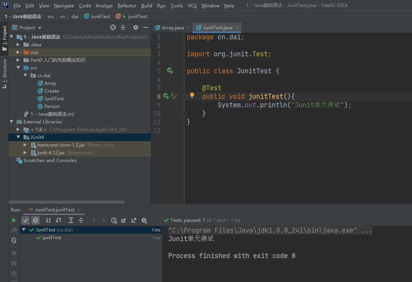Open Project panel settings gear
This screenshot has width=412, height=282.
point(135,27)
